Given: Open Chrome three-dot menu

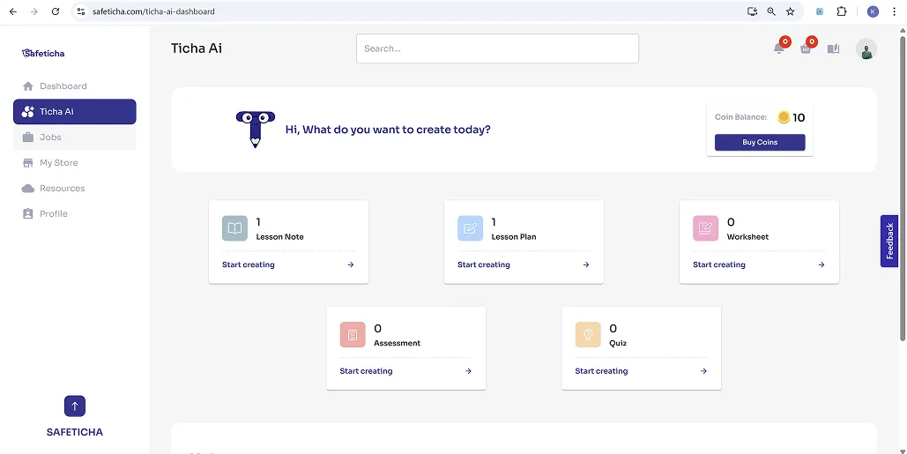Looking at the screenshot, I should [894, 11].
